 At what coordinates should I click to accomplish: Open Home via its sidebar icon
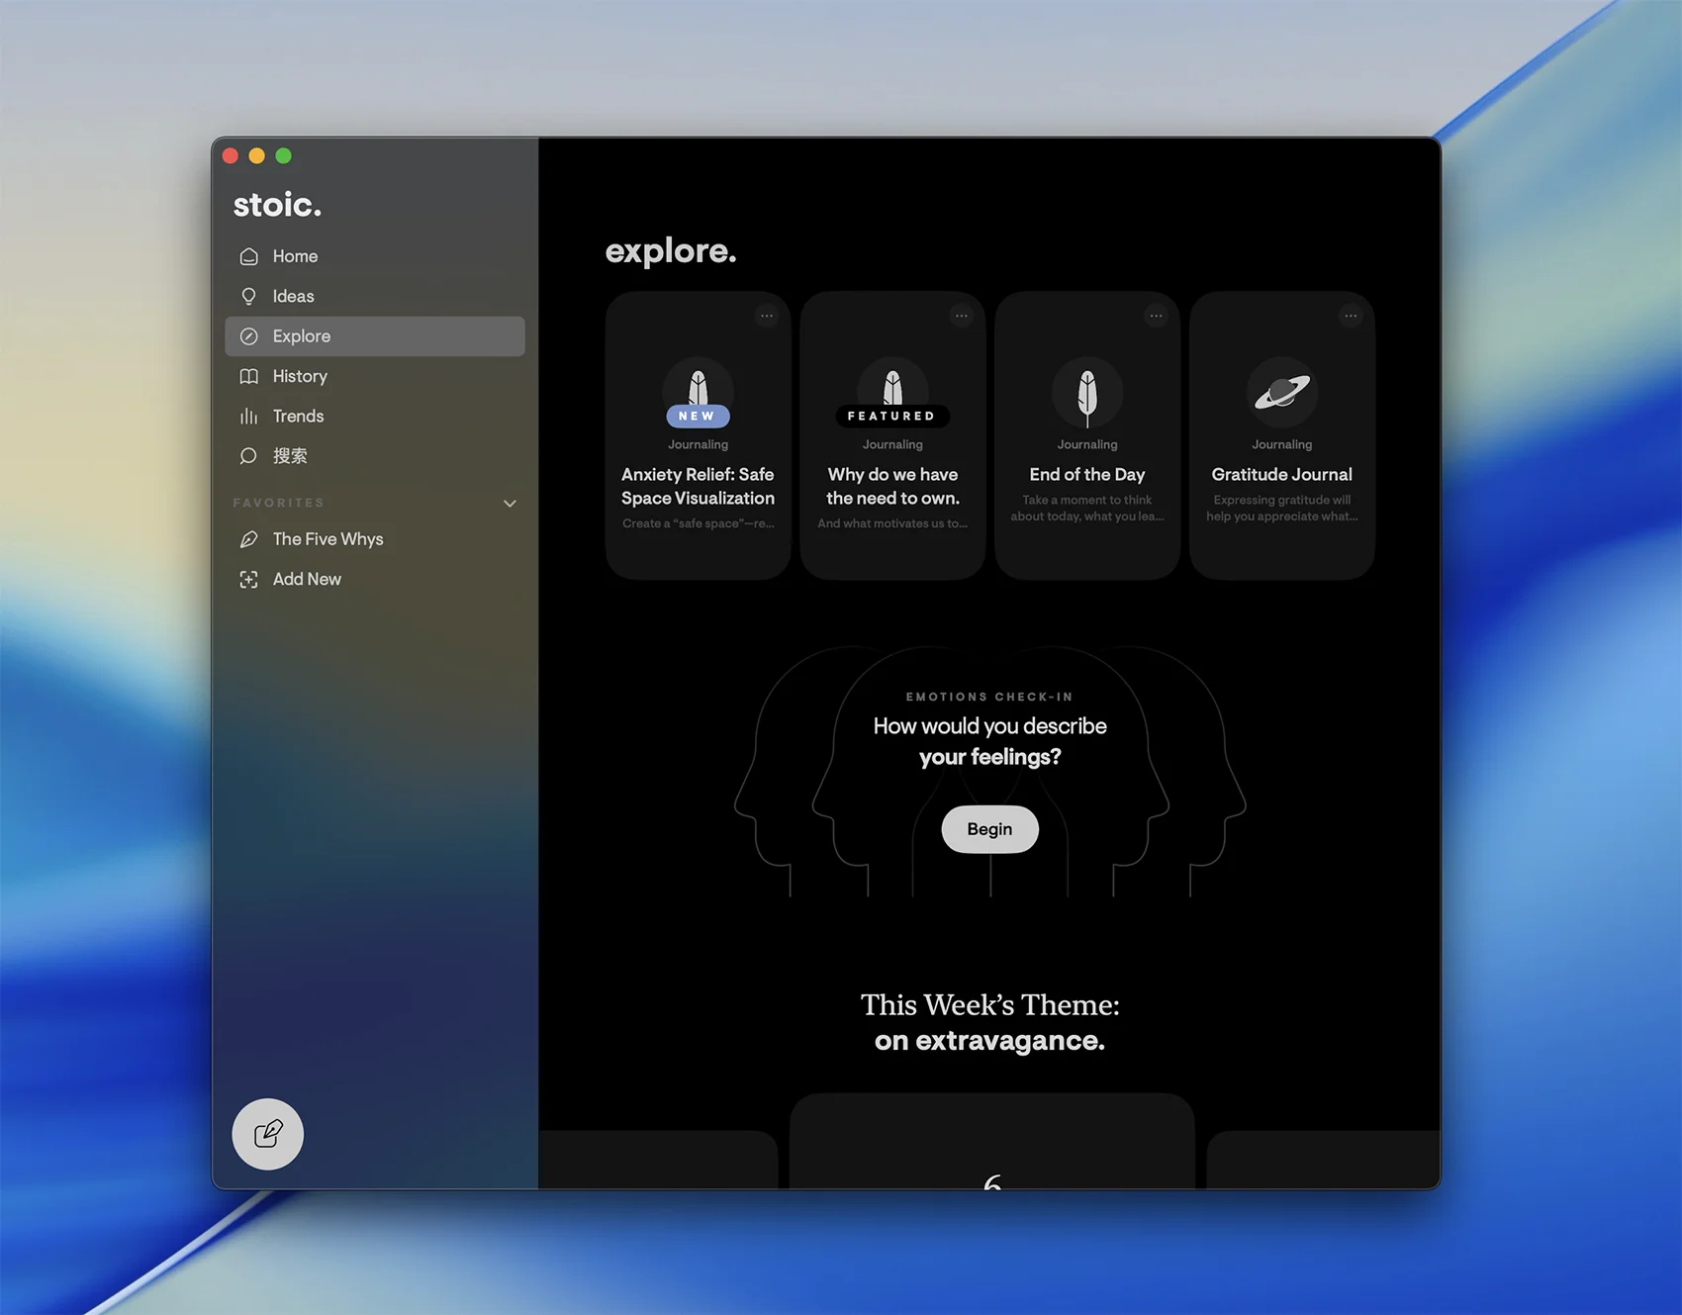click(249, 256)
